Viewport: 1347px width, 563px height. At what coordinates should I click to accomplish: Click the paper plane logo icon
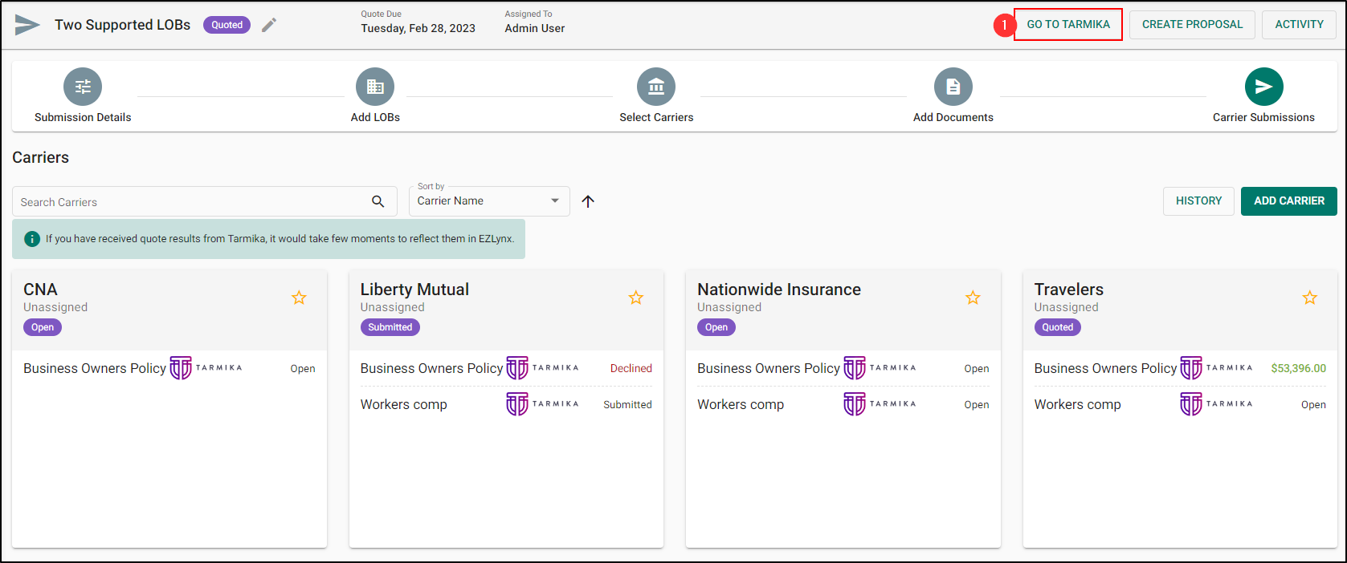click(27, 25)
